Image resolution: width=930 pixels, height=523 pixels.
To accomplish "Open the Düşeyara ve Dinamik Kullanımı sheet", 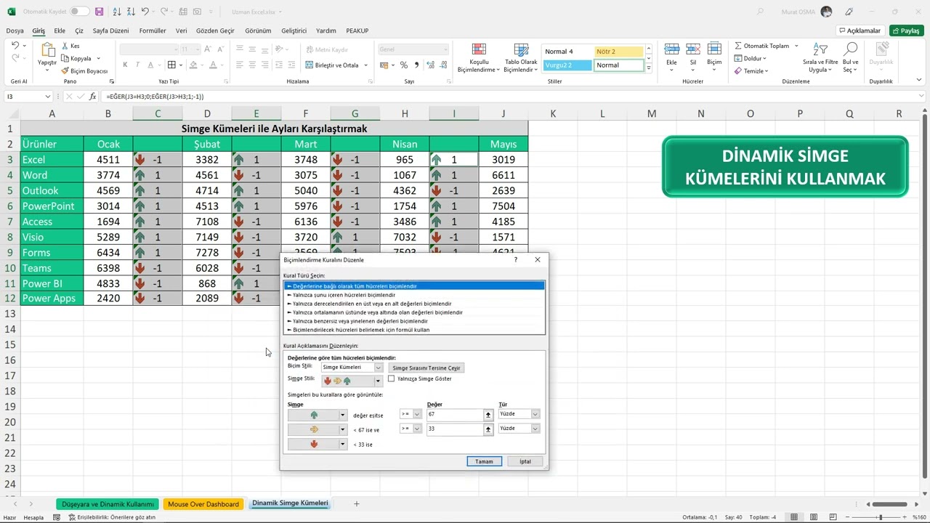I will pyautogui.click(x=108, y=504).
